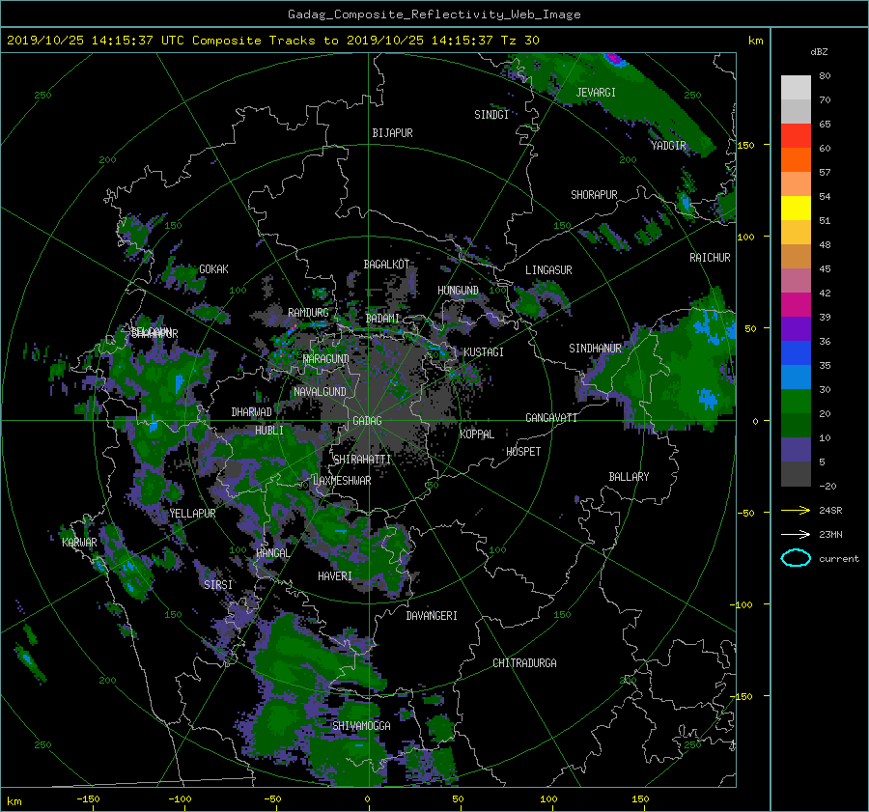Image resolution: width=869 pixels, height=812 pixels.
Task: Click the SHIRAHATTI city label
Action: [x=362, y=460]
